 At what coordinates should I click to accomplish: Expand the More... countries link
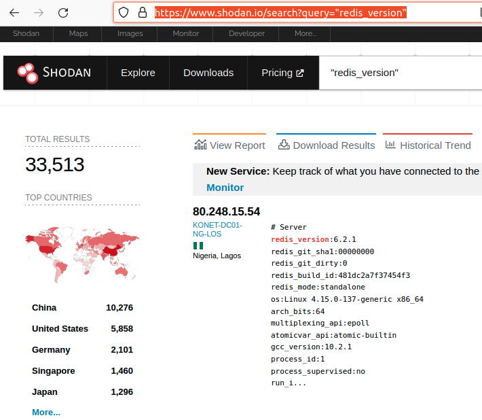(46, 413)
